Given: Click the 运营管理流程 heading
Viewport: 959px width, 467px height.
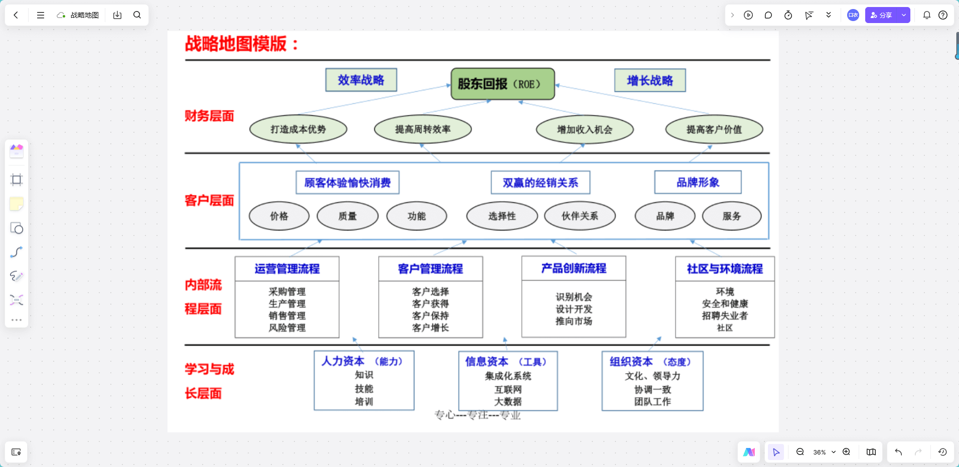Looking at the screenshot, I should coord(287,269).
